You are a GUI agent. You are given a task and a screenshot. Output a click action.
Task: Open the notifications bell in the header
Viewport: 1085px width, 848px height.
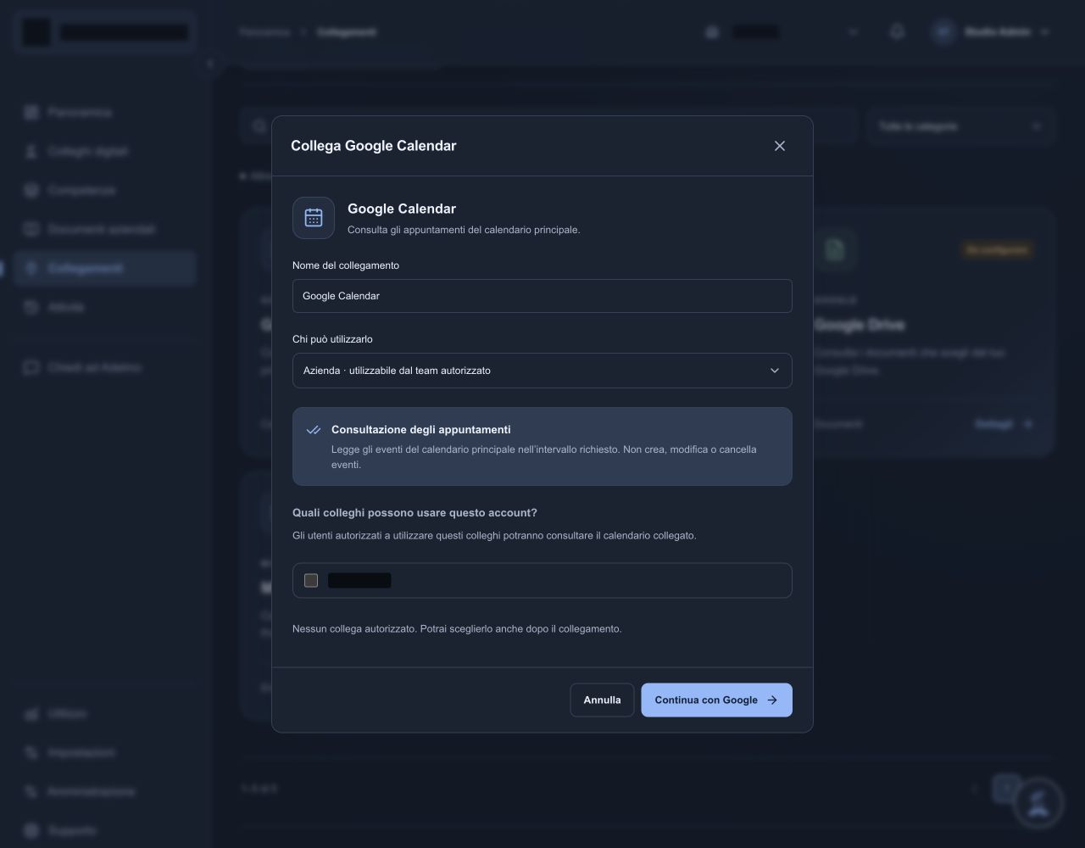click(897, 31)
